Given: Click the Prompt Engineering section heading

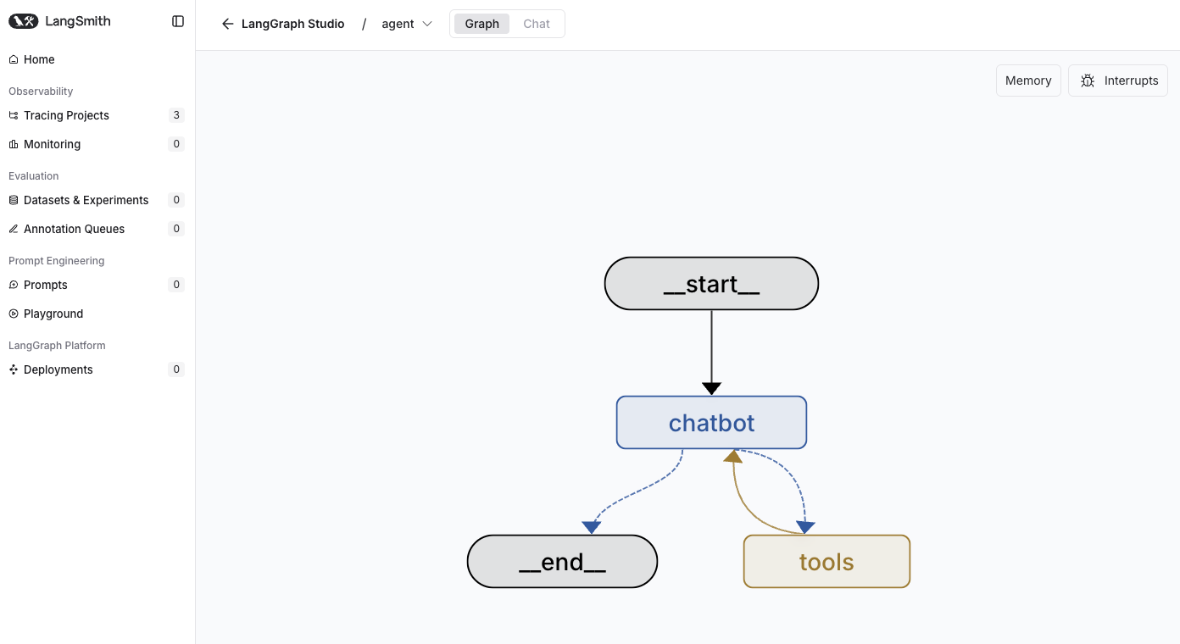Looking at the screenshot, I should click(57, 261).
